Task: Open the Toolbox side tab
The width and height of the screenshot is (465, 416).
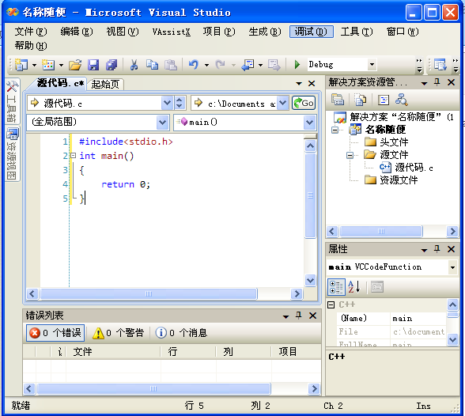Action: 12,100
